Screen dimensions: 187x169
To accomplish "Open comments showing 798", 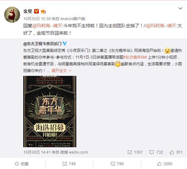I will pos(117,164).
